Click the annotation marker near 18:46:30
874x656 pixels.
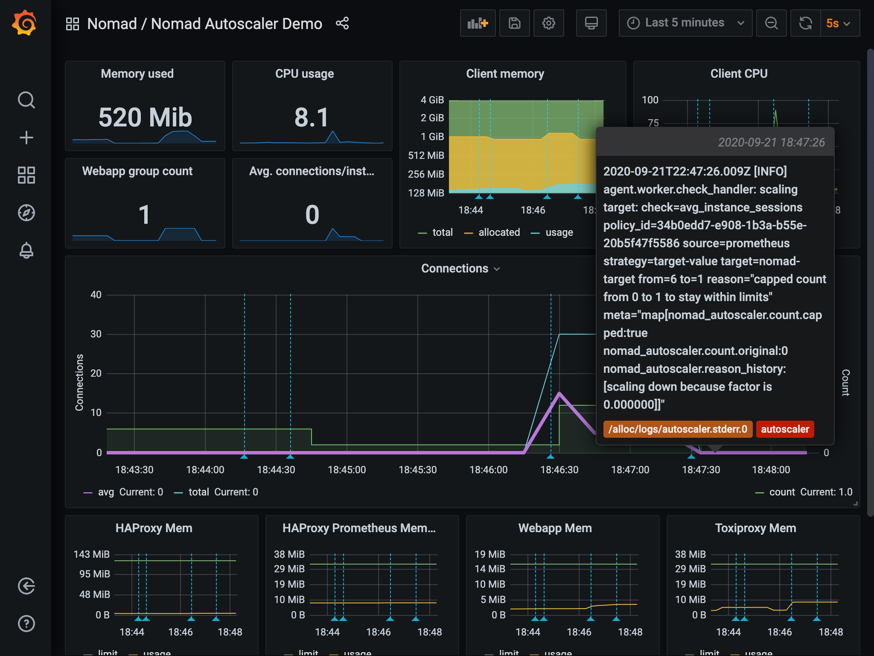(551, 457)
